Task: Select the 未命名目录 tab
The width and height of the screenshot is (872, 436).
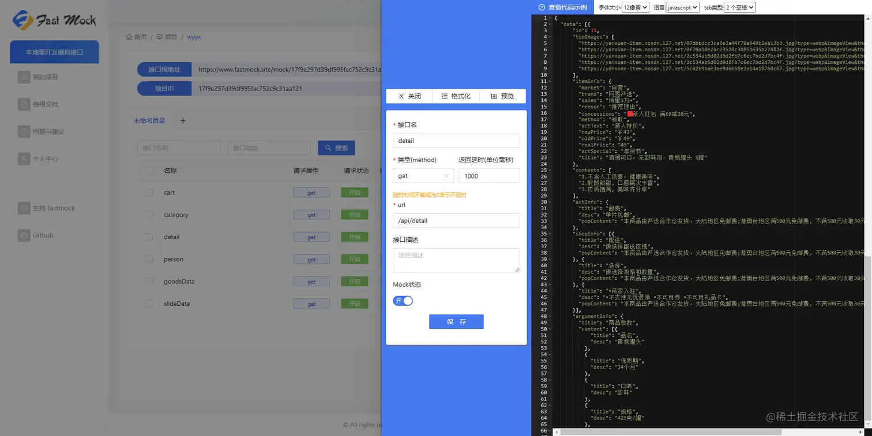Action: (149, 121)
